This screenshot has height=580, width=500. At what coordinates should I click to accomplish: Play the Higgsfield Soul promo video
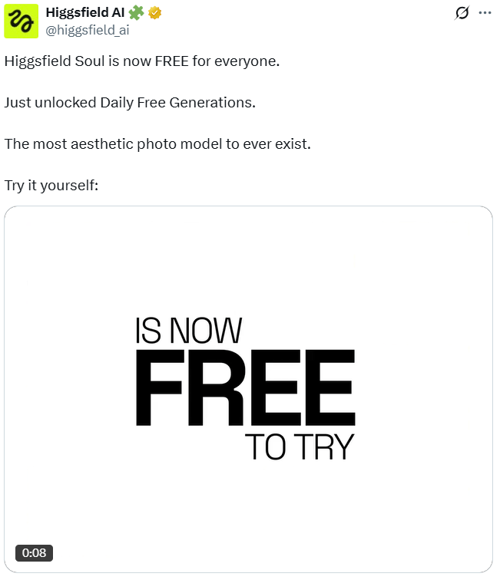click(x=248, y=389)
